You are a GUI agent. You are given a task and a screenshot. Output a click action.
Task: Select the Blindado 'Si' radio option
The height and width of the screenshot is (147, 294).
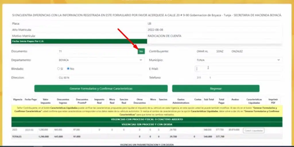(x=59, y=69)
